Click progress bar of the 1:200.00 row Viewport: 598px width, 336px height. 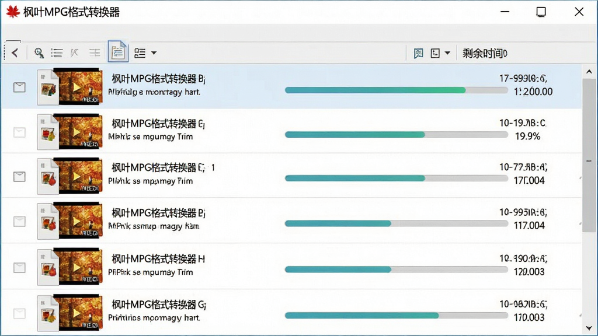[397, 90]
